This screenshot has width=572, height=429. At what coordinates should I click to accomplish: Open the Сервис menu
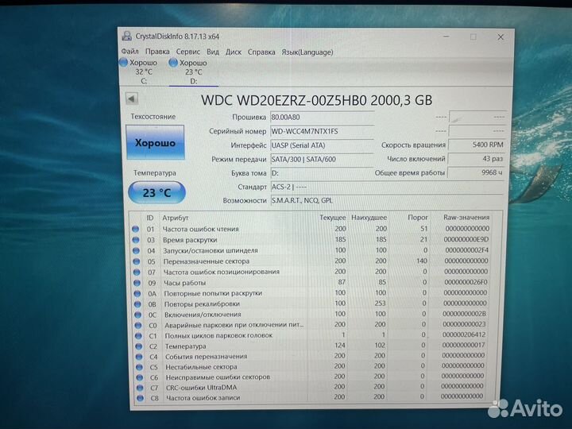click(x=187, y=52)
